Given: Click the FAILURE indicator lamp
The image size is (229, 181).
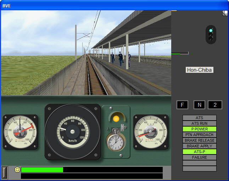Looking at the screenshot, I should point(199,157).
